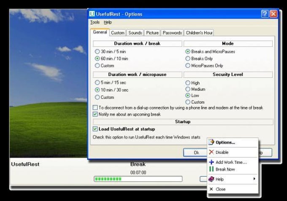Click the small X Close icon in context menu
The width and height of the screenshot is (287, 201).
[211, 189]
